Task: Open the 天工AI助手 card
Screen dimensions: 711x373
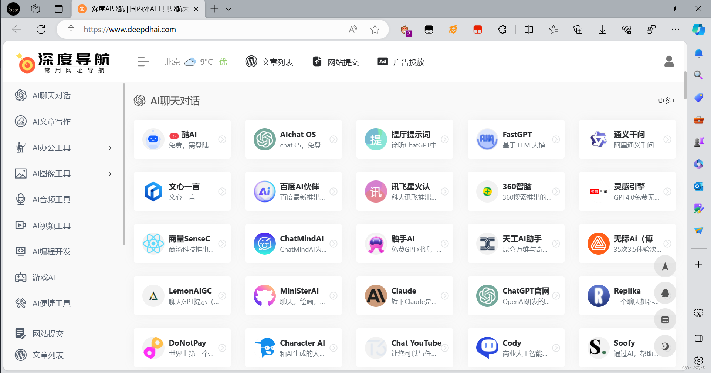Action: click(516, 244)
